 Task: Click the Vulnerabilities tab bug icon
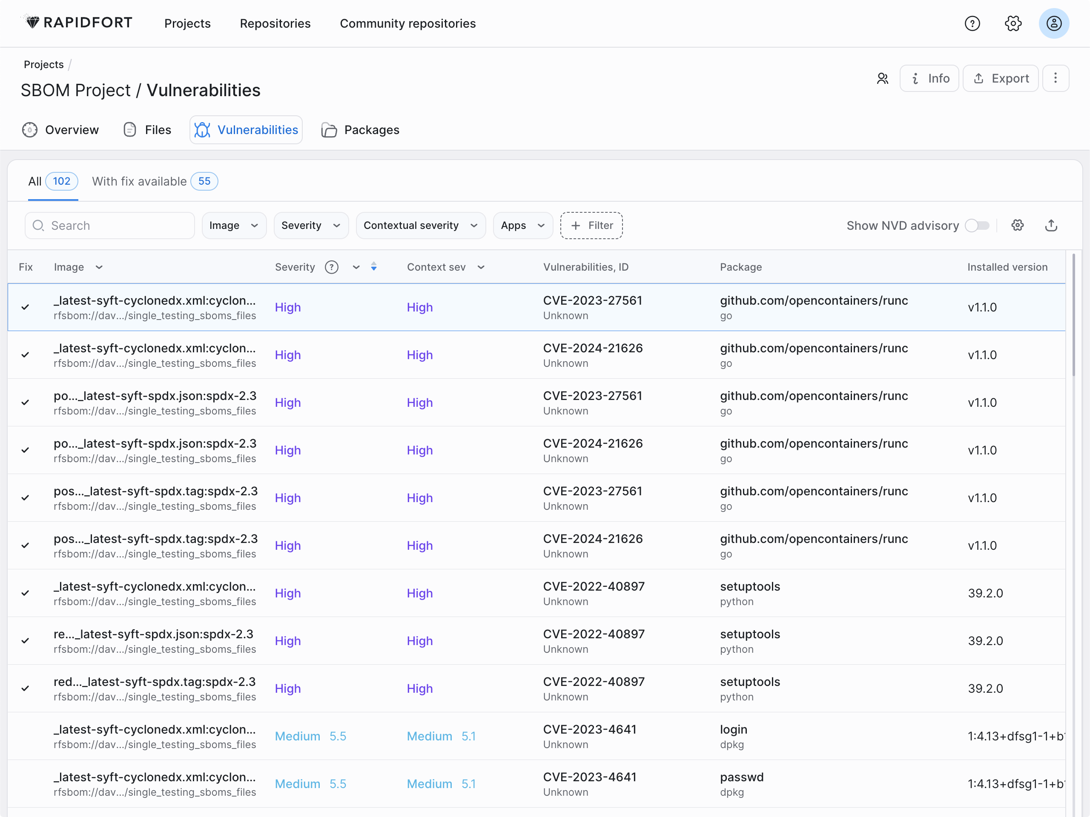click(x=202, y=130)
